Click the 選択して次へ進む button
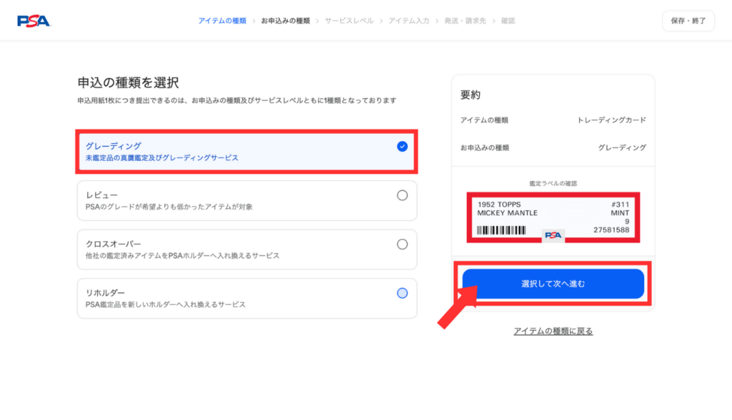 click(553, 283)
